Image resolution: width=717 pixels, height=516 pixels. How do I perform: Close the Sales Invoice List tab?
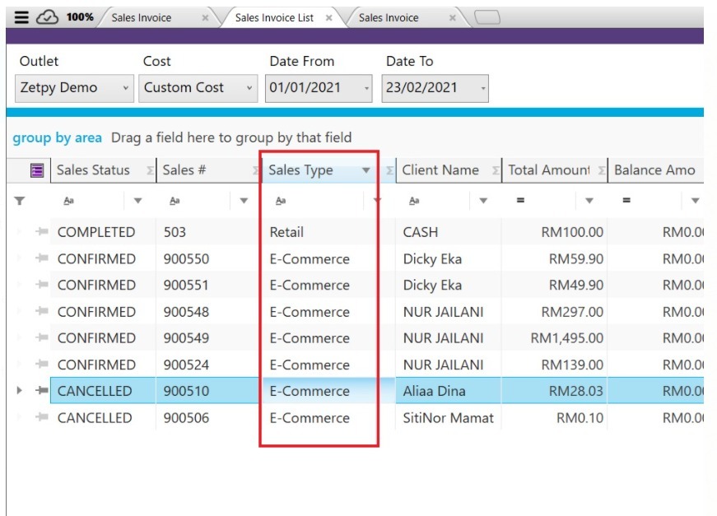click(329, 18)
